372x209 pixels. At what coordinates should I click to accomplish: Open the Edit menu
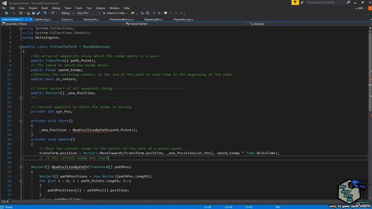tap(12, 8)
